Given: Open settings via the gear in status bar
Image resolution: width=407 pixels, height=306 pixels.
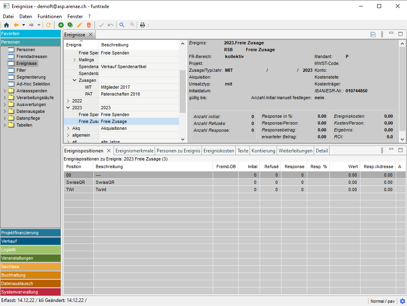Looking at the screenshot, I should tap(402, 301).
